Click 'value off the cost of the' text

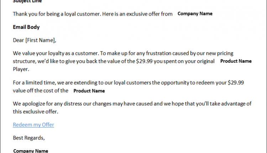(x=41, y=90)
